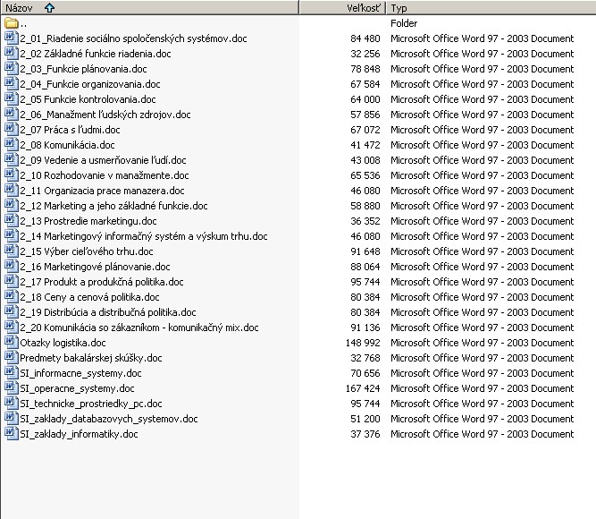This screenshot has width=596, height=519.
Task: Select file name 2_10 Rozhodovanie v manažmente.doc
Action: 105,175
